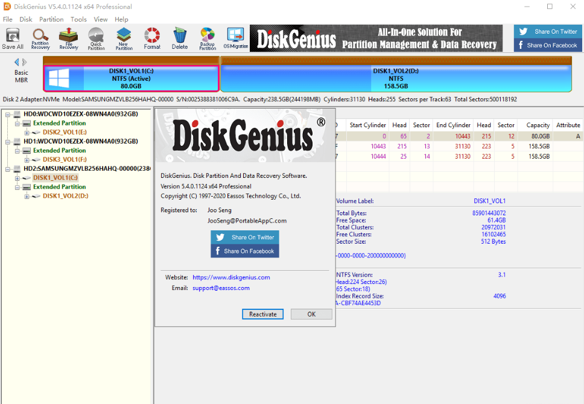Open the Tools menu
Image resolution: width=584 pixels, height=404 pixels.
pos(78,19)
